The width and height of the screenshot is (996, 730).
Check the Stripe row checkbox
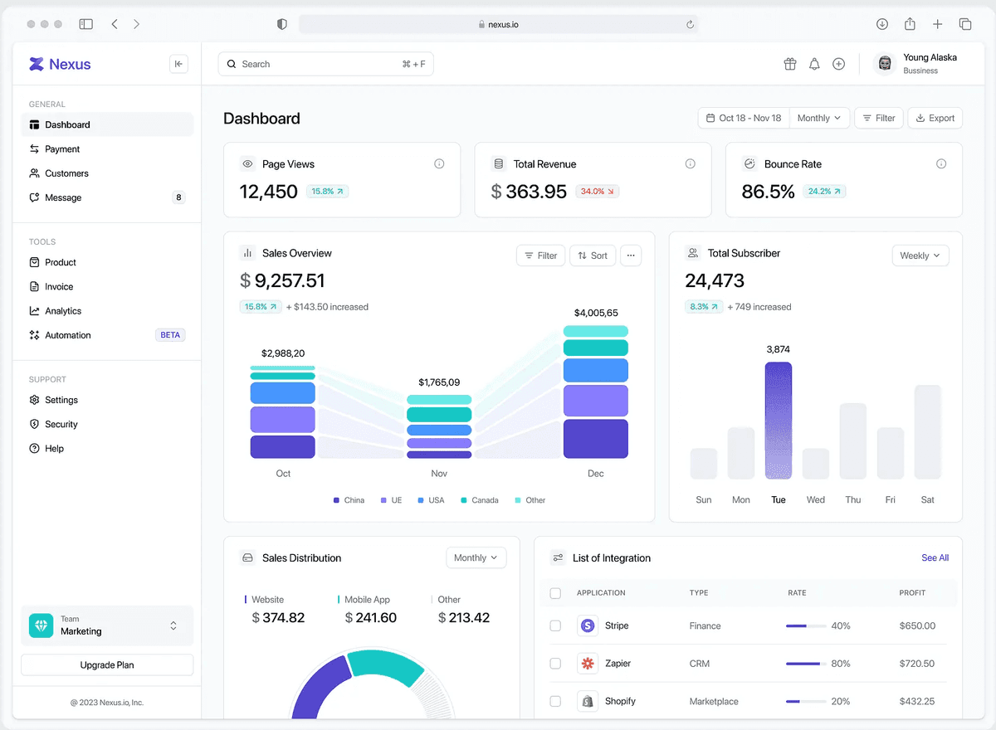click(x=555, y=625)
